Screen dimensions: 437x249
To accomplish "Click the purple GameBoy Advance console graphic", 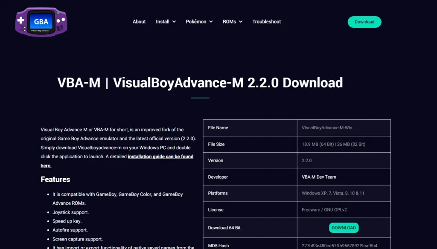I will click(41, 21).
